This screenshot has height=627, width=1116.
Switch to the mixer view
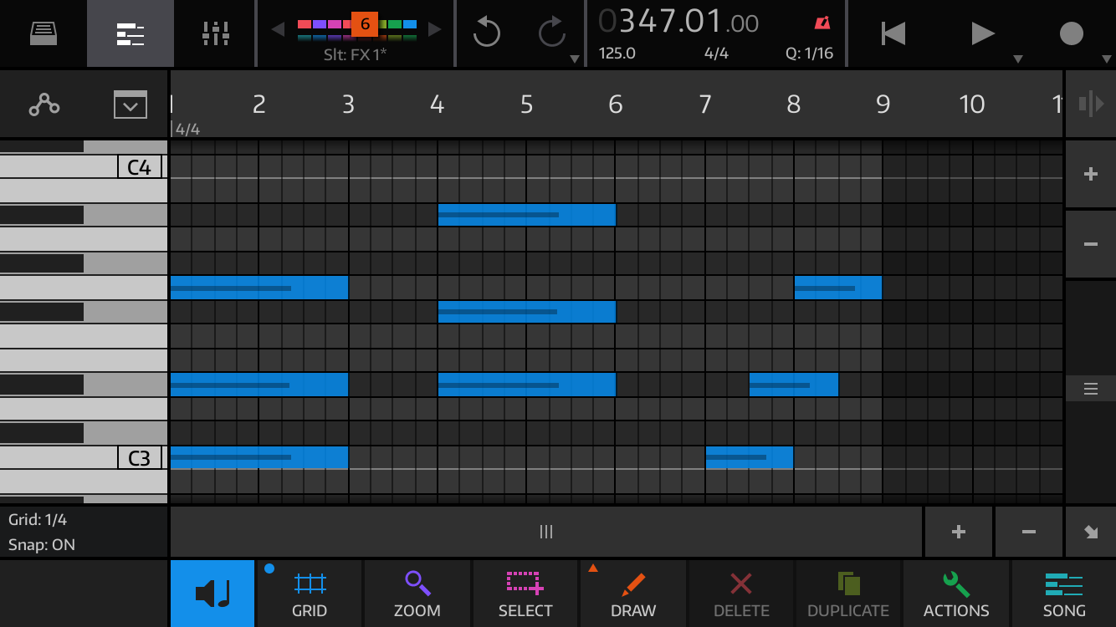pyautogui.click(x=215, y=33)
